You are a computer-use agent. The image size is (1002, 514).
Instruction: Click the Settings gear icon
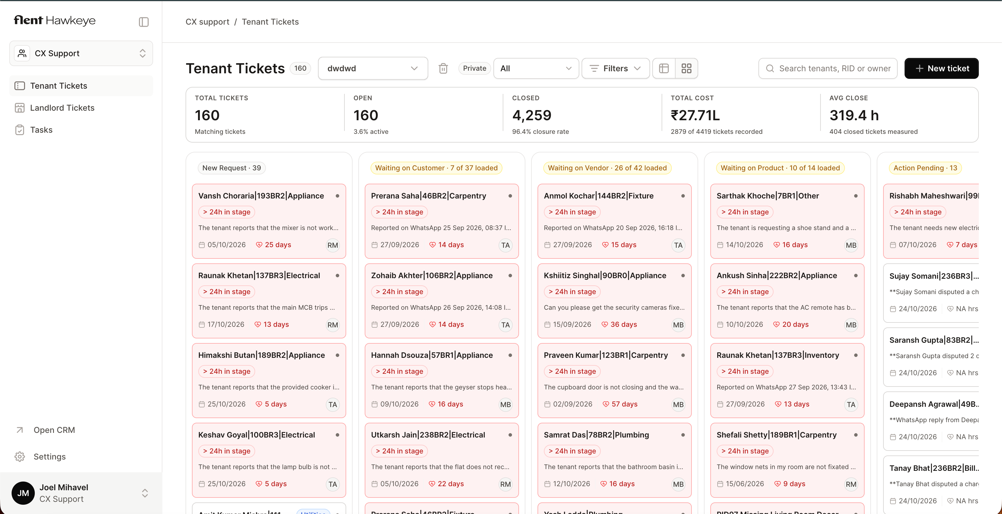20,456
